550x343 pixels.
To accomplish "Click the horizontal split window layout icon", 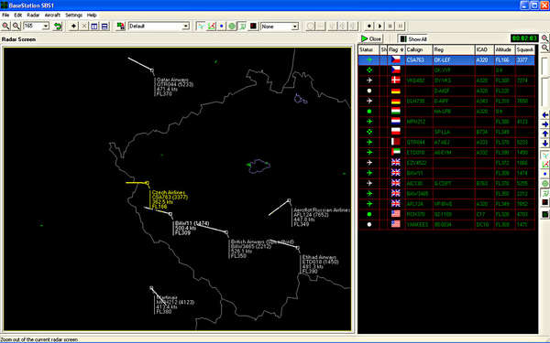I will pyautogui.click(x=104, y=27).
